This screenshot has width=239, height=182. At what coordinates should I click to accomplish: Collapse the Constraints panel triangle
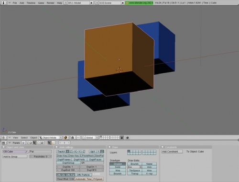point(163,147)
